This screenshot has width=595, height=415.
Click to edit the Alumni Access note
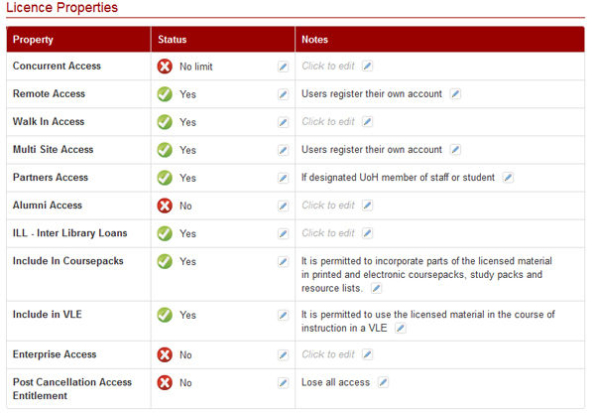tap(327, 206)
